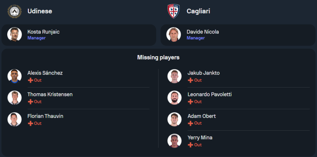
Task: Click Leonardo Pavoletti's player avatar
Action: pos(174,98)
